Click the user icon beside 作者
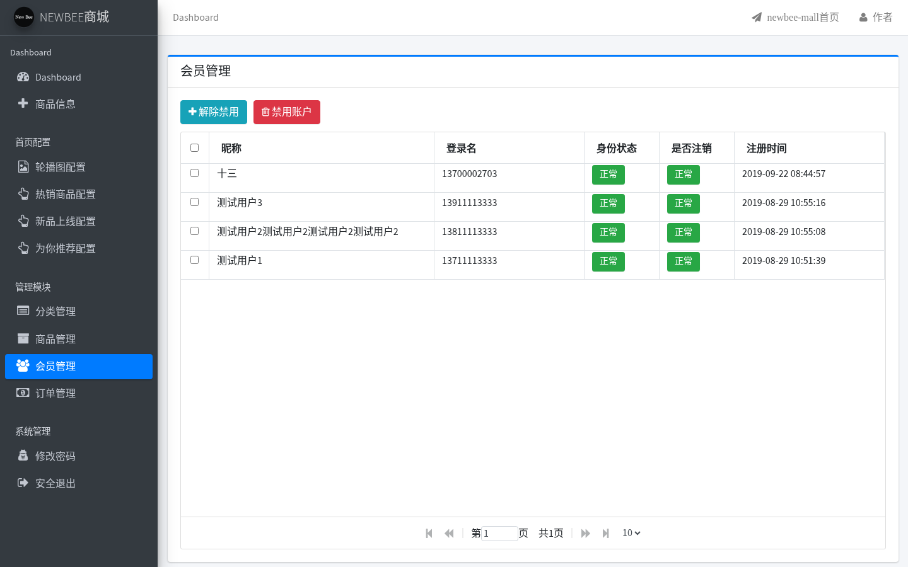 coord(863,17)
